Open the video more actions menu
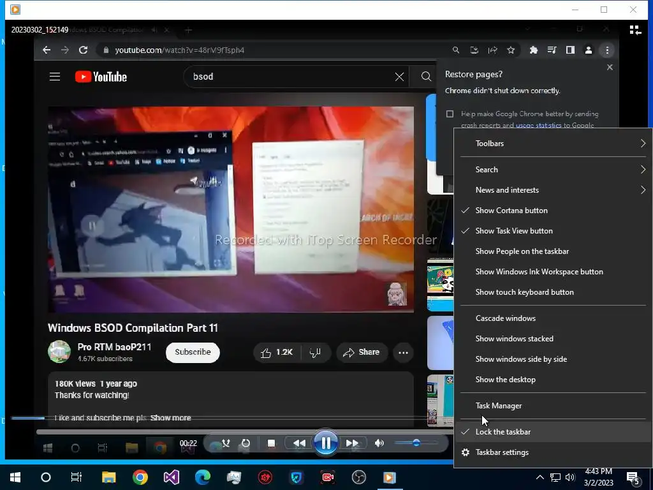 tap(403, 352)
